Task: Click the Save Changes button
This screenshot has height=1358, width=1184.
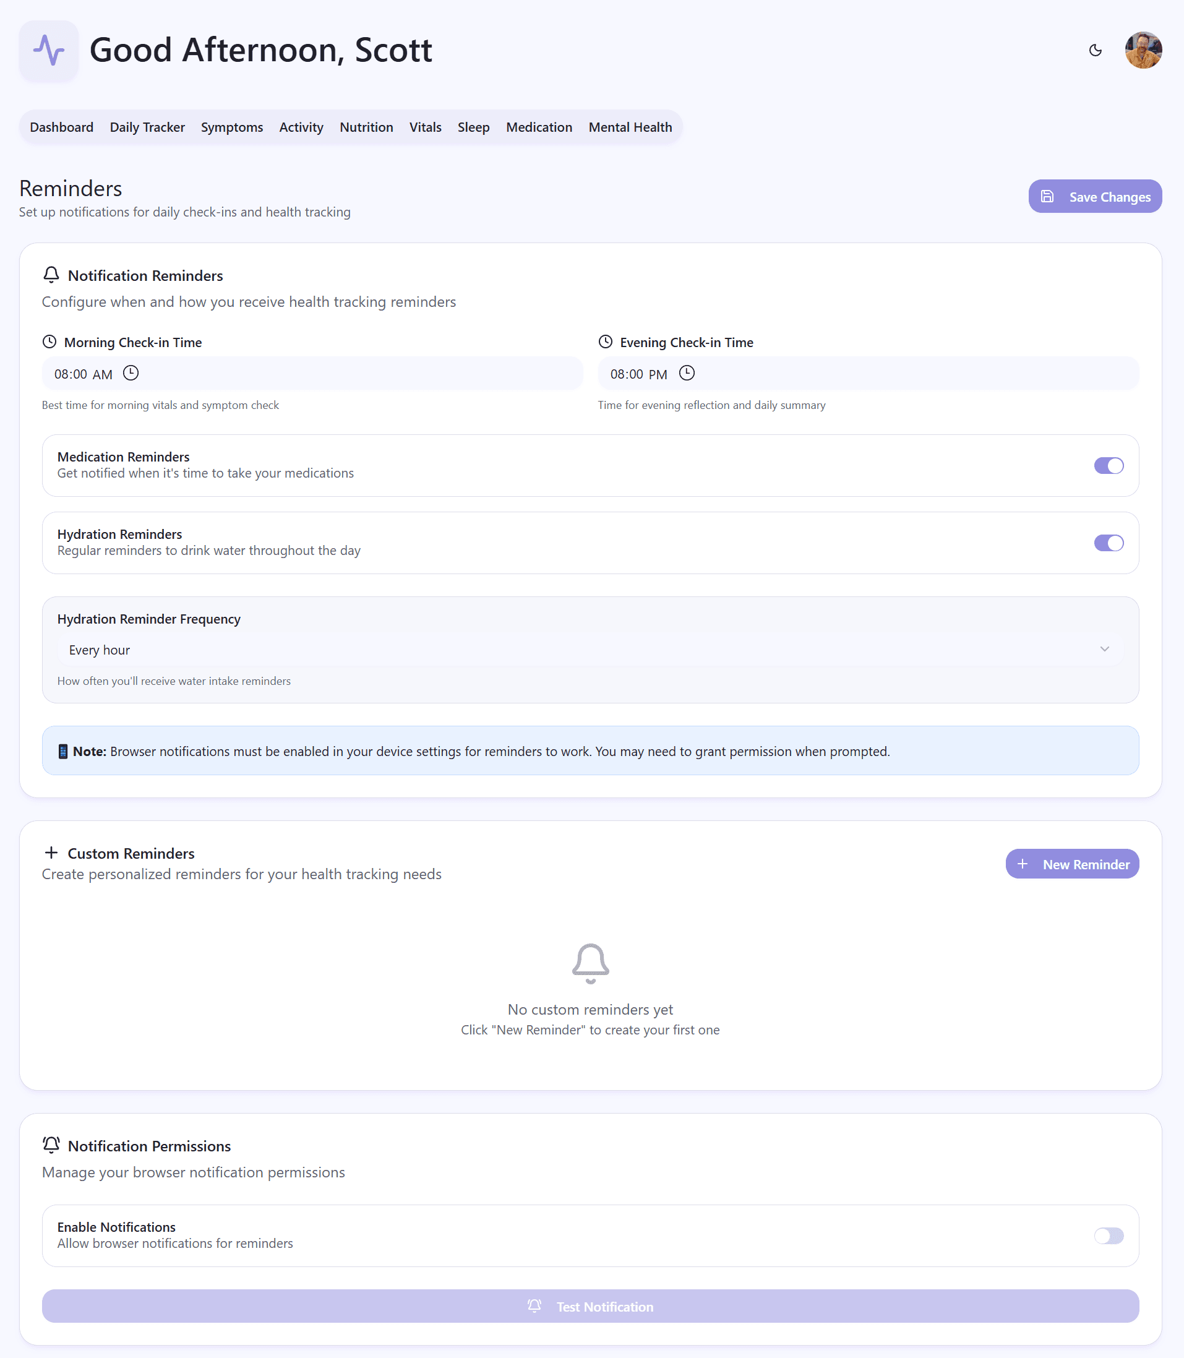Action: pyautogui.click(x=1095, y=196)
